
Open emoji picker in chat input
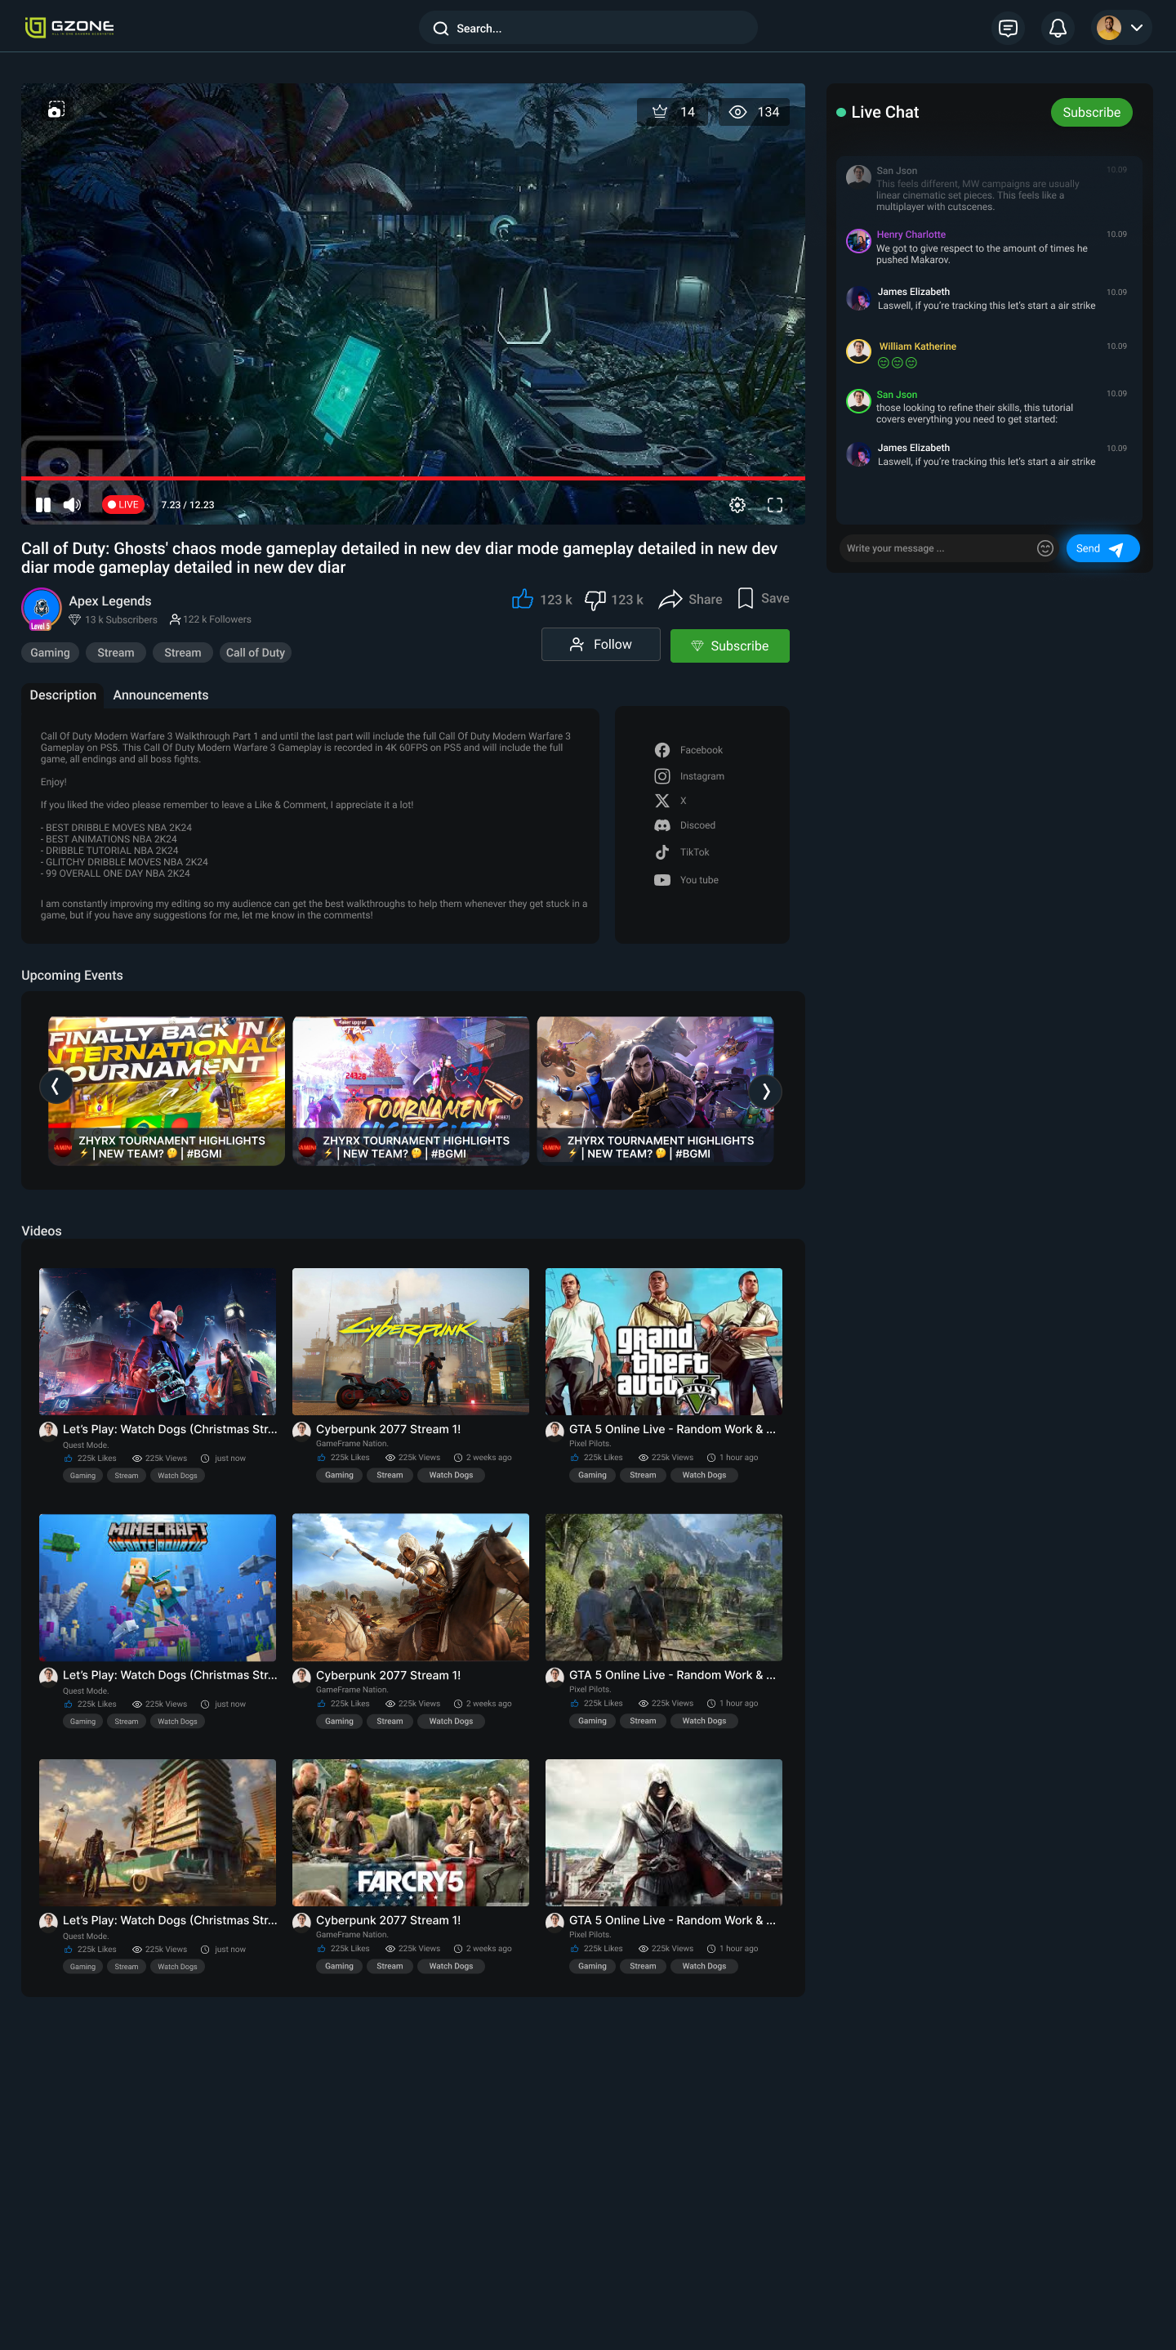[x=1045, y=548]
